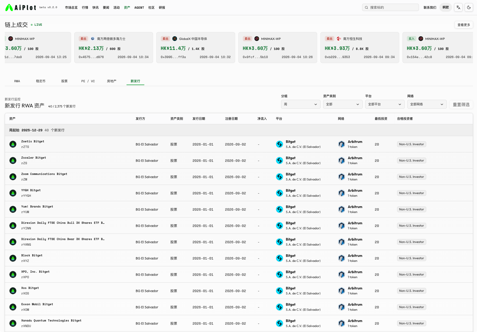
Task: Click the GlobalX 中国半导体 token icon
Action: [175, 39]
